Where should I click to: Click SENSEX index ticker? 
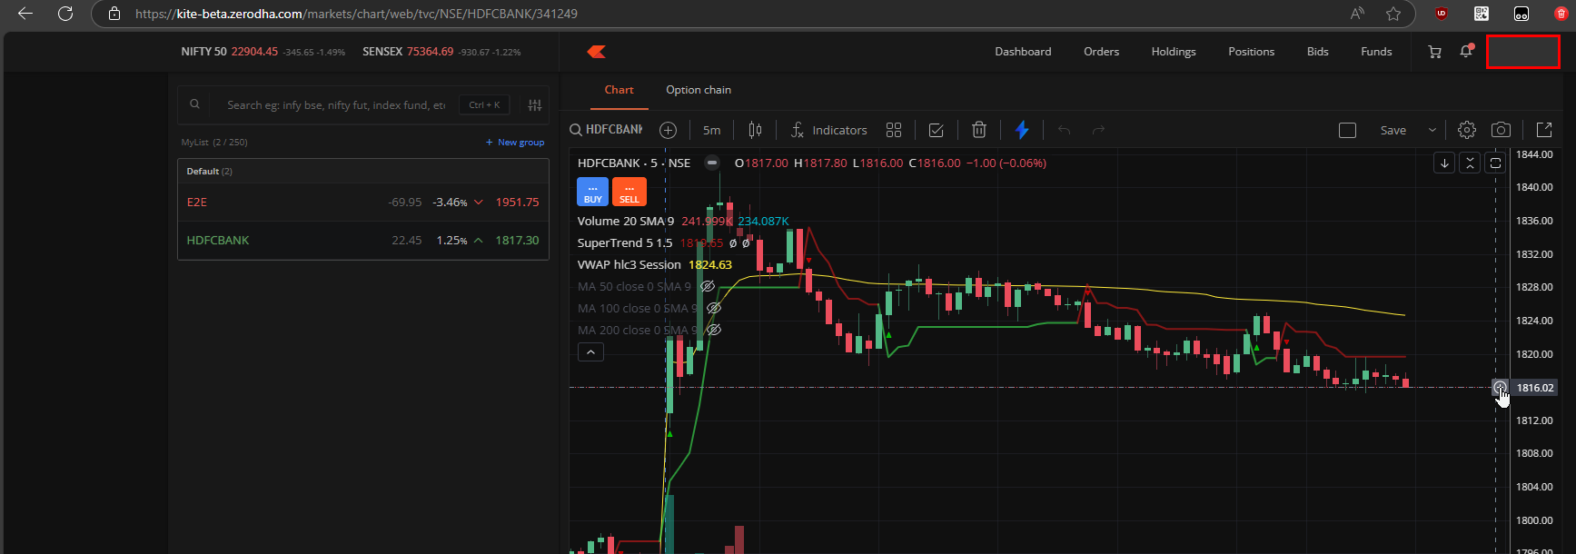(x=441, y=52)
